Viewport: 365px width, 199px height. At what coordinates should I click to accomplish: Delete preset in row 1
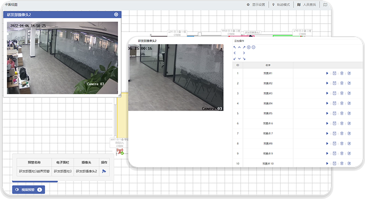click(342, 73)
